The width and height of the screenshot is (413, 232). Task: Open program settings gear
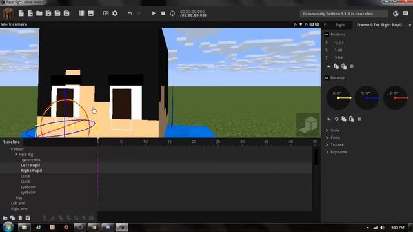click(115, 14)
